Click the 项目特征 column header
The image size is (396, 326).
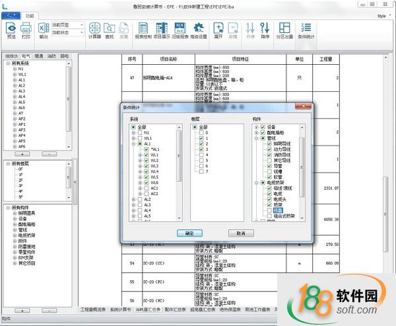pos(240,60)
